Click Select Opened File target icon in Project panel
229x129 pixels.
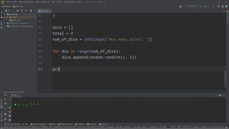tap(18, 11)
